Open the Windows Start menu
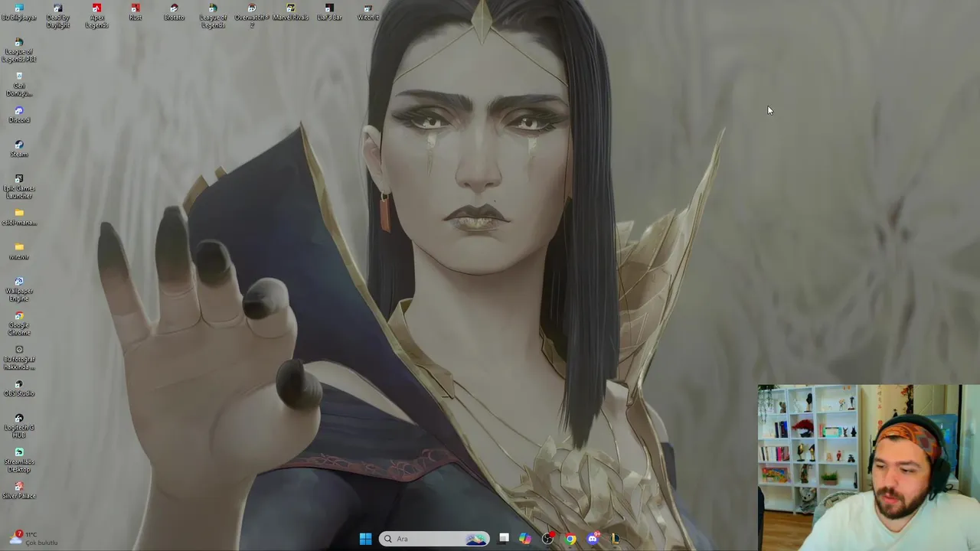Screen dimensions: 980x551 pos(365,539)
